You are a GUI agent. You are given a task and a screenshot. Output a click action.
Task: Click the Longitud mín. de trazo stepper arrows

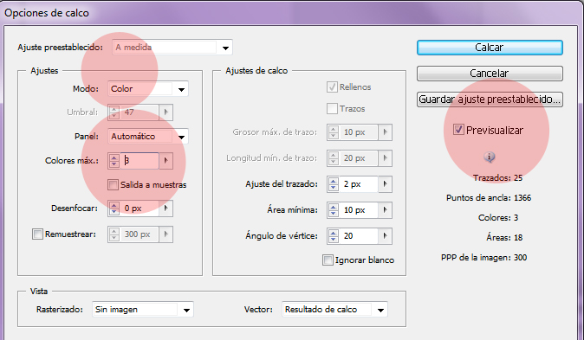pyautogui.click(x=334, y=158)
